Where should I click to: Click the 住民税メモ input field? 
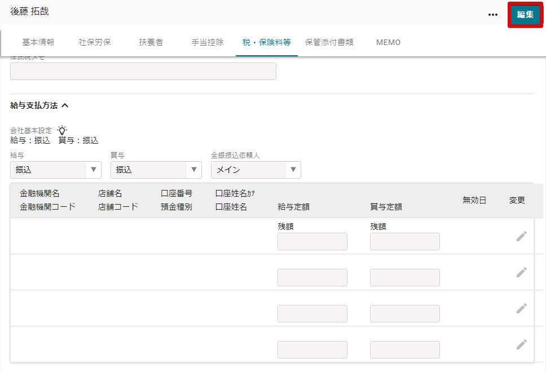[x=143, y=72]
